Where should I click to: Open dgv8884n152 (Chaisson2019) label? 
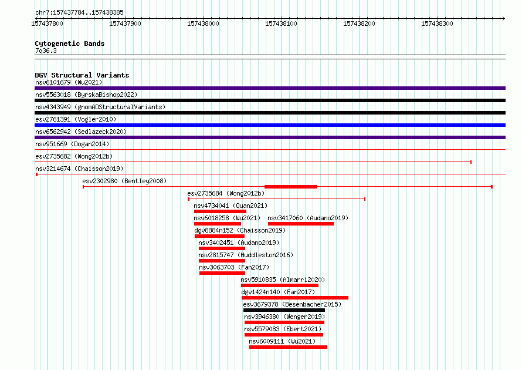(x=240, y=230)
